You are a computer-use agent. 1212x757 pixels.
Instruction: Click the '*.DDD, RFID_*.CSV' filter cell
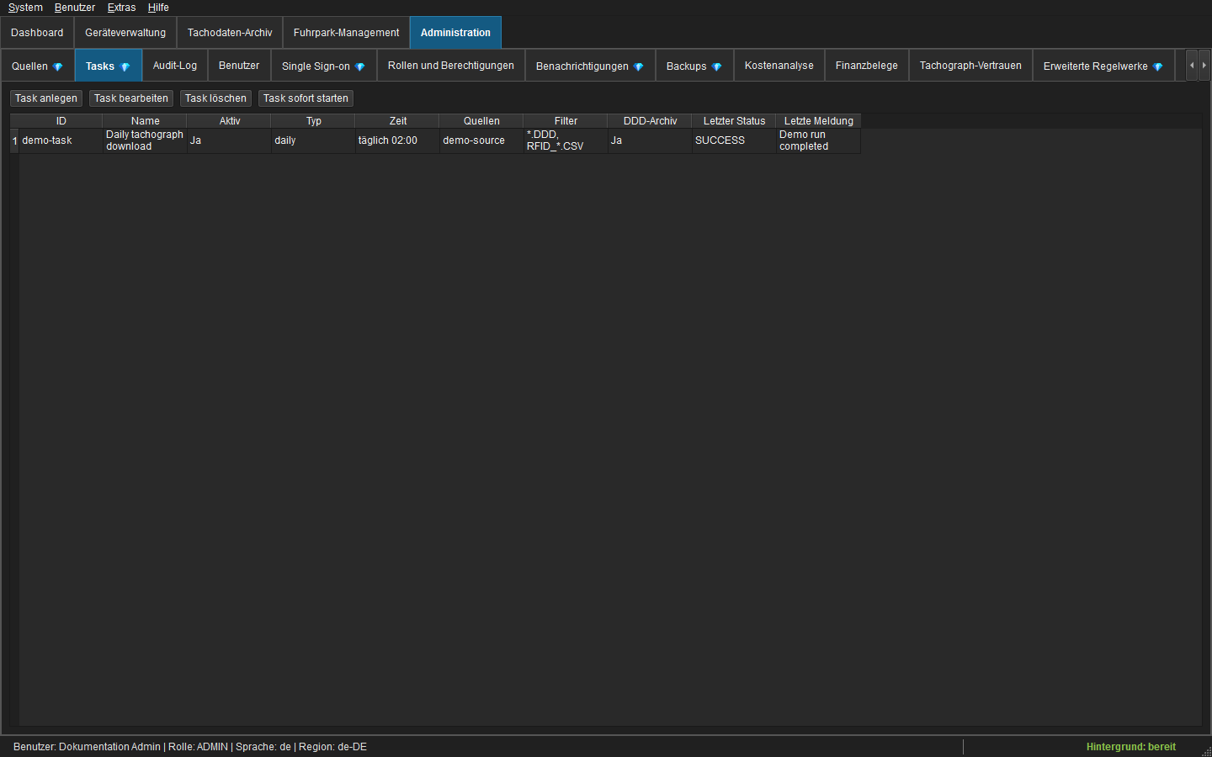click(x=566, y=140)
